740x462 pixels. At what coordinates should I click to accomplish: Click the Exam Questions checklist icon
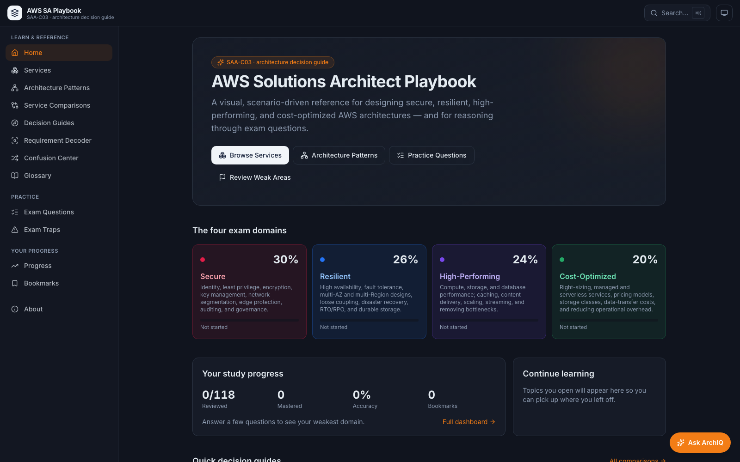click(15, 212)
